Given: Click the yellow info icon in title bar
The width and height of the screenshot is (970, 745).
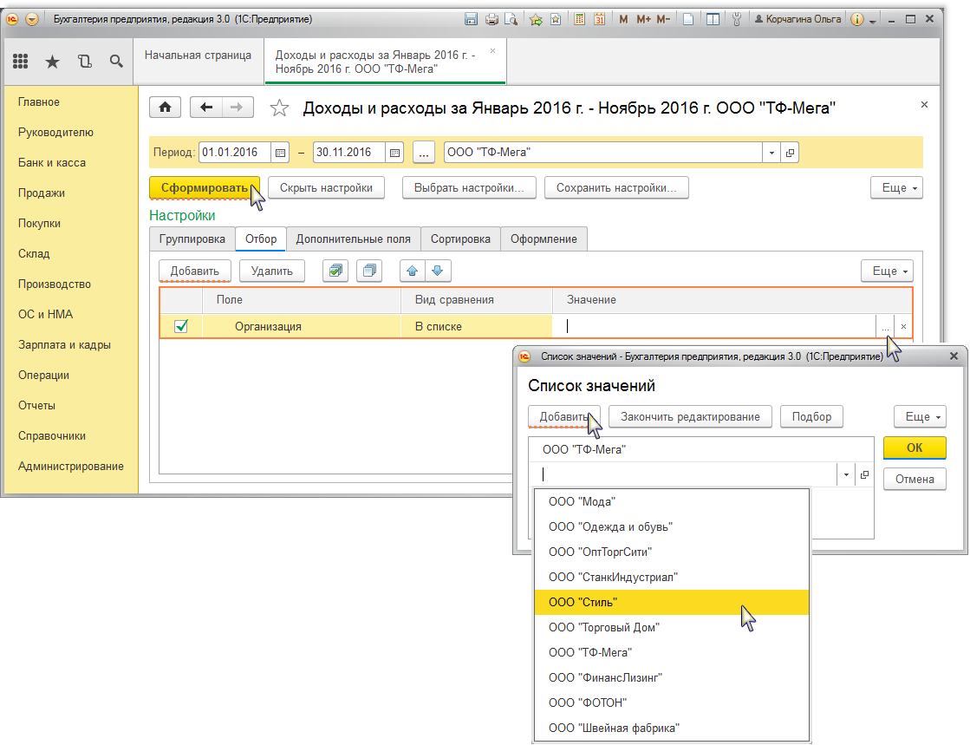Looking at the screenshot, I should [x=856, y=19].
